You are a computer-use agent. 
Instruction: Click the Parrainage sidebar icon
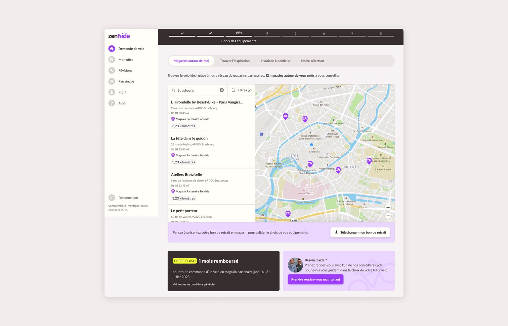[x=112, y=81]
